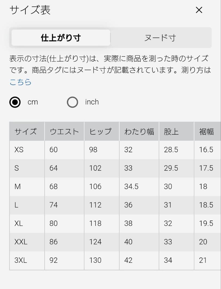Select the inch unit radio button
Viewport: 221px width, 289px height.
point(72,102)
